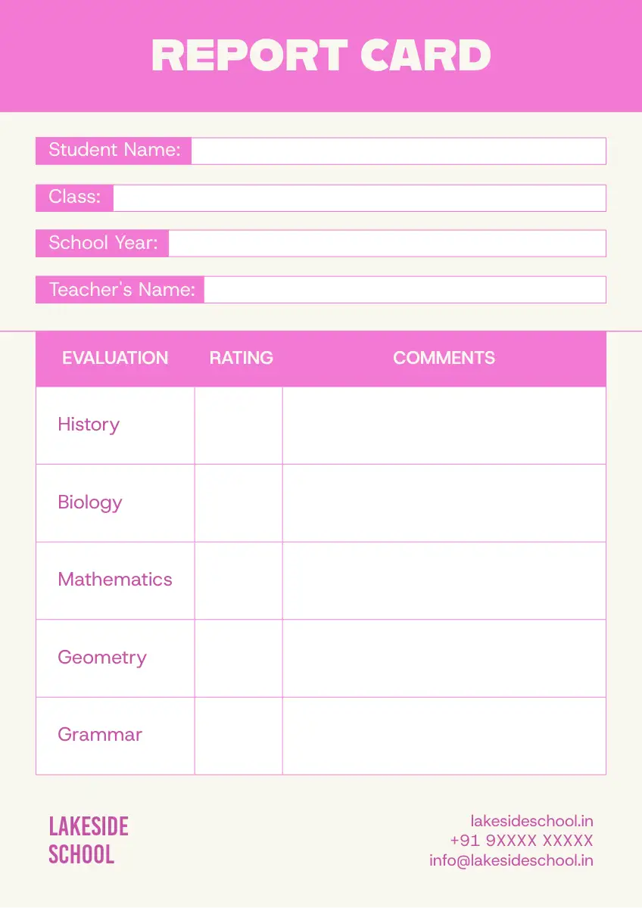The image size is (642, 908).
Task: Click the Mathematics comments cell
Action: pyautogui.click(x=444, y=580)
